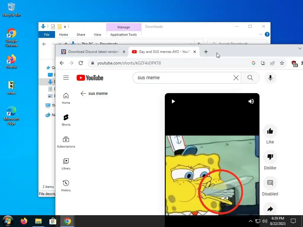Image resolution: width=303 pixels, height=227 pixels.
Task: Bookmark this page with the star
Action: pyautogui.click(x=282, y=63)
